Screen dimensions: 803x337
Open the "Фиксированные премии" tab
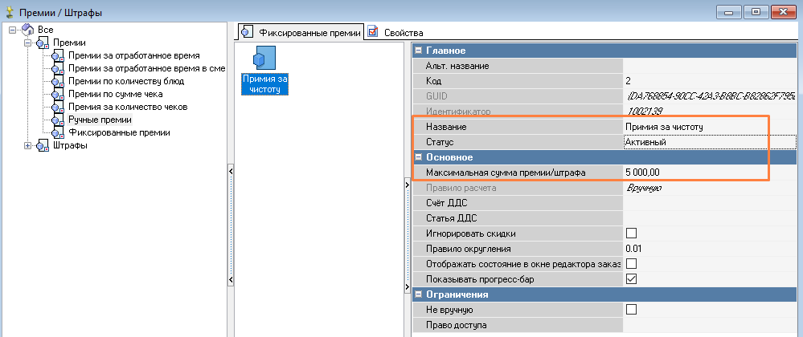click(x=301, y=32)
